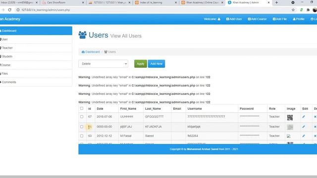Delete user row 67 with X icon

pyautogui.click(x=315, y=117)
